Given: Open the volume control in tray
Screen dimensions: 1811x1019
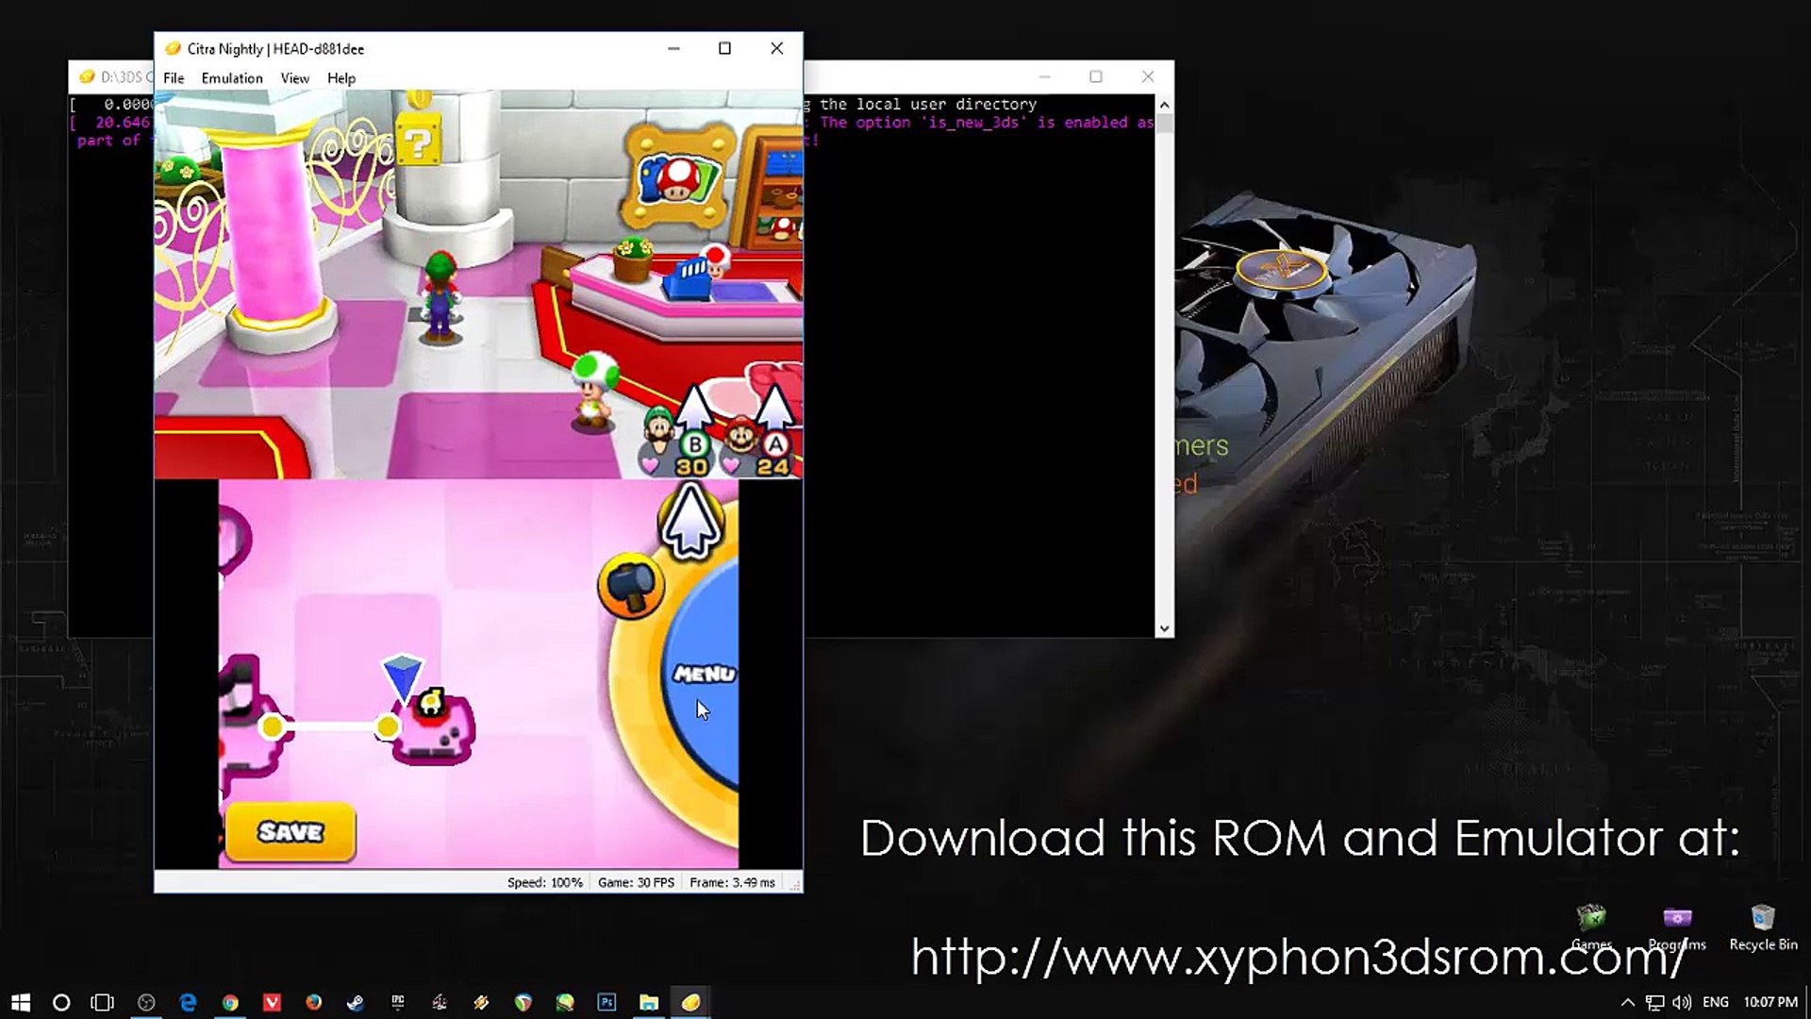Looking at the screenshot, I should (x=1682, y=1002).
